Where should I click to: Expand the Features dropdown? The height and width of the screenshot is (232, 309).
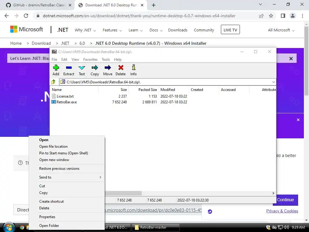112,30
